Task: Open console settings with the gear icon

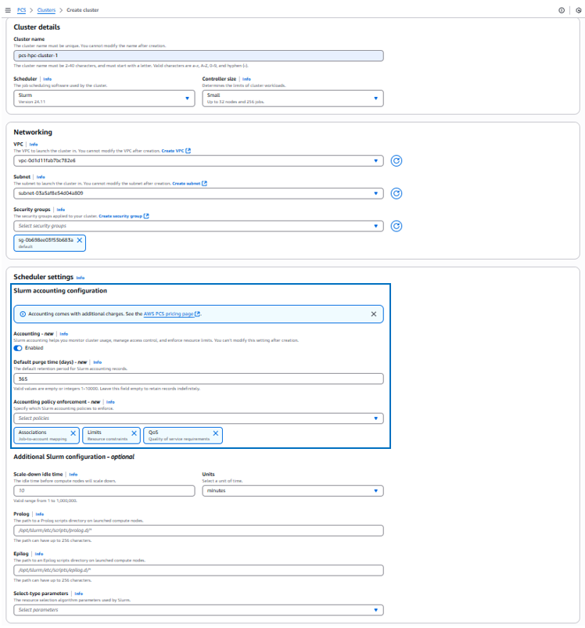Action: [576, 10]
